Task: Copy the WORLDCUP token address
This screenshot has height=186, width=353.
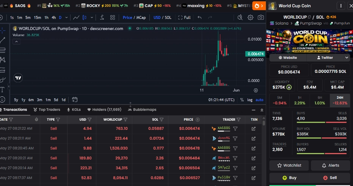Action: [x=309, y=17]
